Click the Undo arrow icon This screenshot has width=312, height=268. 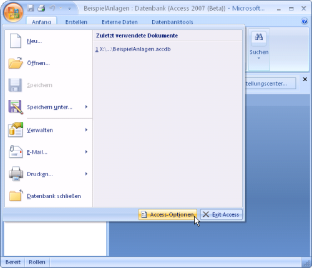tap(52, 8)
